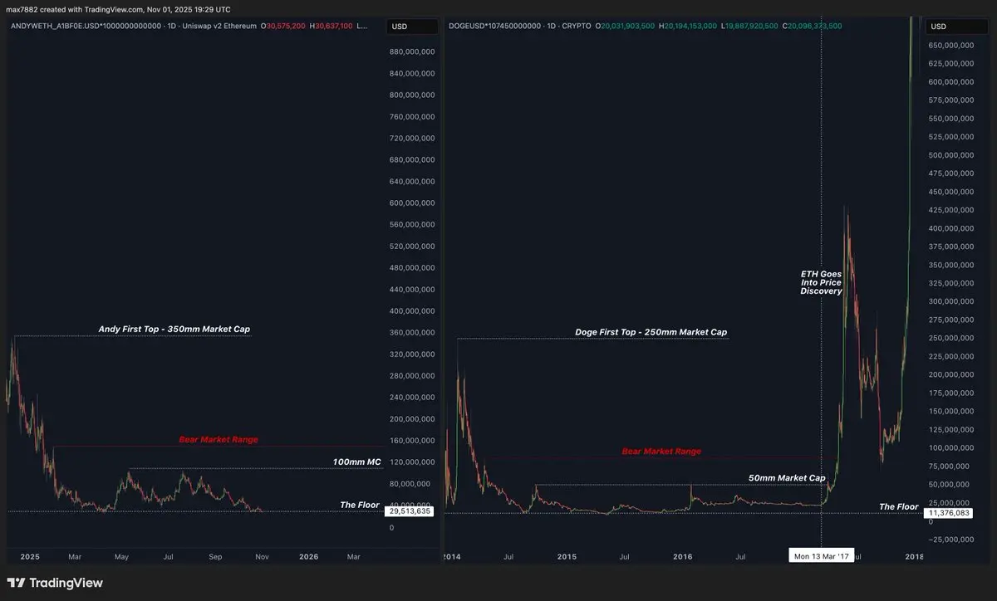This screenshot has height=601, width=997.
Task: Click the 11,376,083 current price tag
Action: point(947,513)
